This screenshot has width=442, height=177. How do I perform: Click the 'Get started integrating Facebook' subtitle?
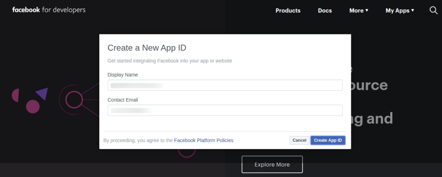[x=170, y=61]
